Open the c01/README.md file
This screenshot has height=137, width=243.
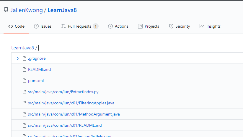click(x=65, y=125)
